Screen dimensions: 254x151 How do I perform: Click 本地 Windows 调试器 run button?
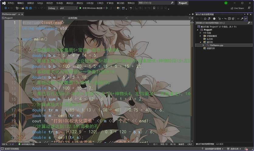[91, 8]
